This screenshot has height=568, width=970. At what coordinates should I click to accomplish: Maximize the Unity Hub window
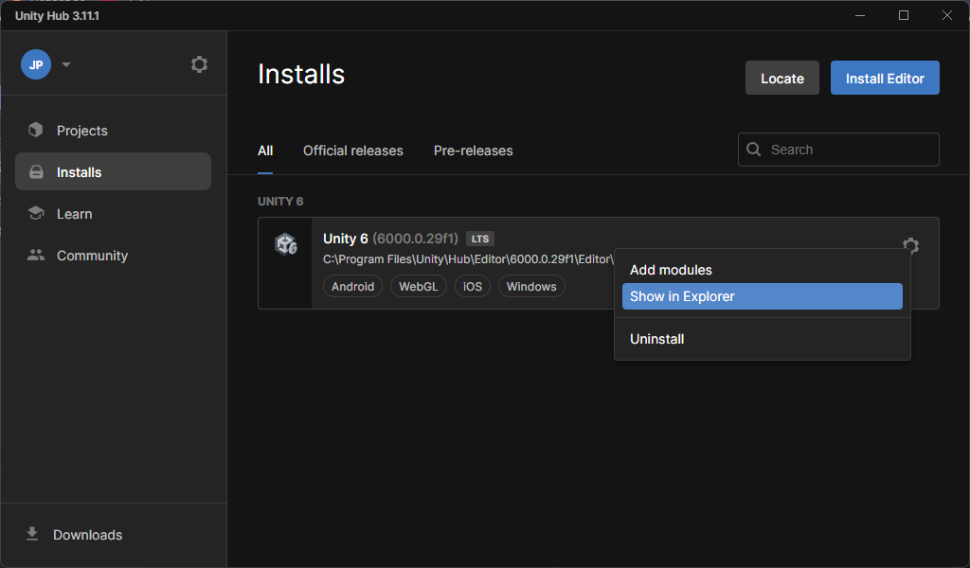(x=904, y=15)
